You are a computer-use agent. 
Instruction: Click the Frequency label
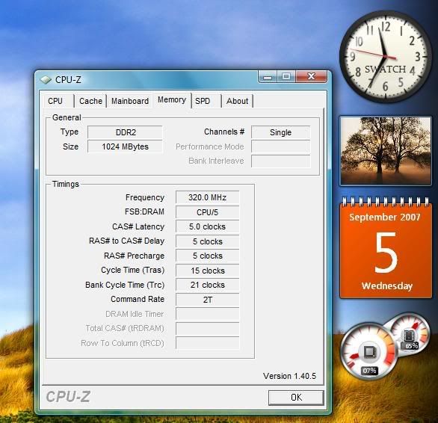pyautogui.click(x=145, y=197)
